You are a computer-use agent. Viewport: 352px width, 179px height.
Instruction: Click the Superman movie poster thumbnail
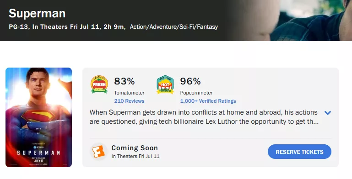38,117
